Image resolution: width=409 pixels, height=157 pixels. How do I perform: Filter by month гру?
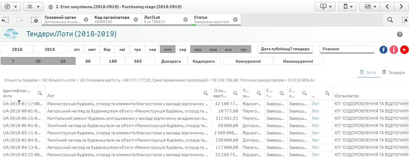tap(243, 49)
